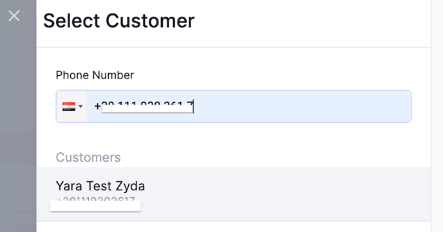Click the right side of Yara's customer row
The width and height of the screenshot is (443, 232).
(339, 194)
